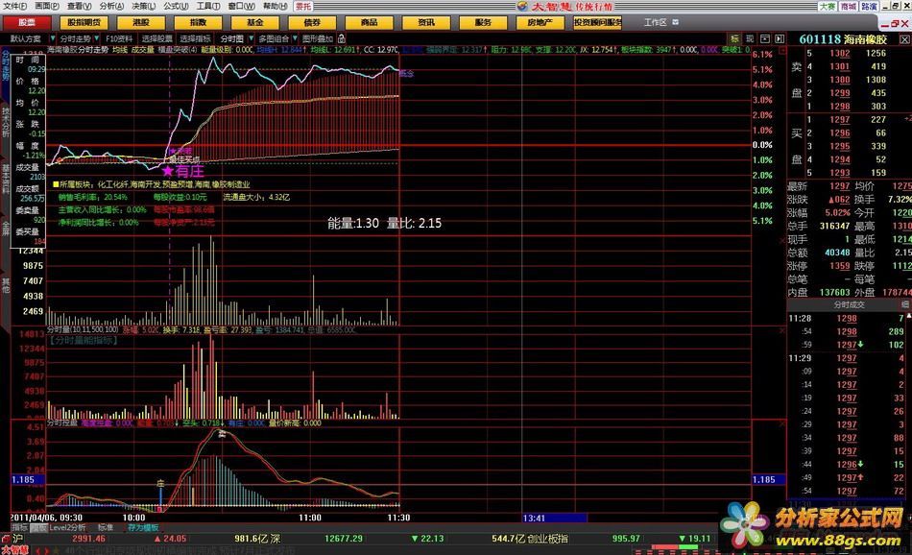
Task: Click the 能量:1.30 量比: 2.15 label
Action: (384, 223)
